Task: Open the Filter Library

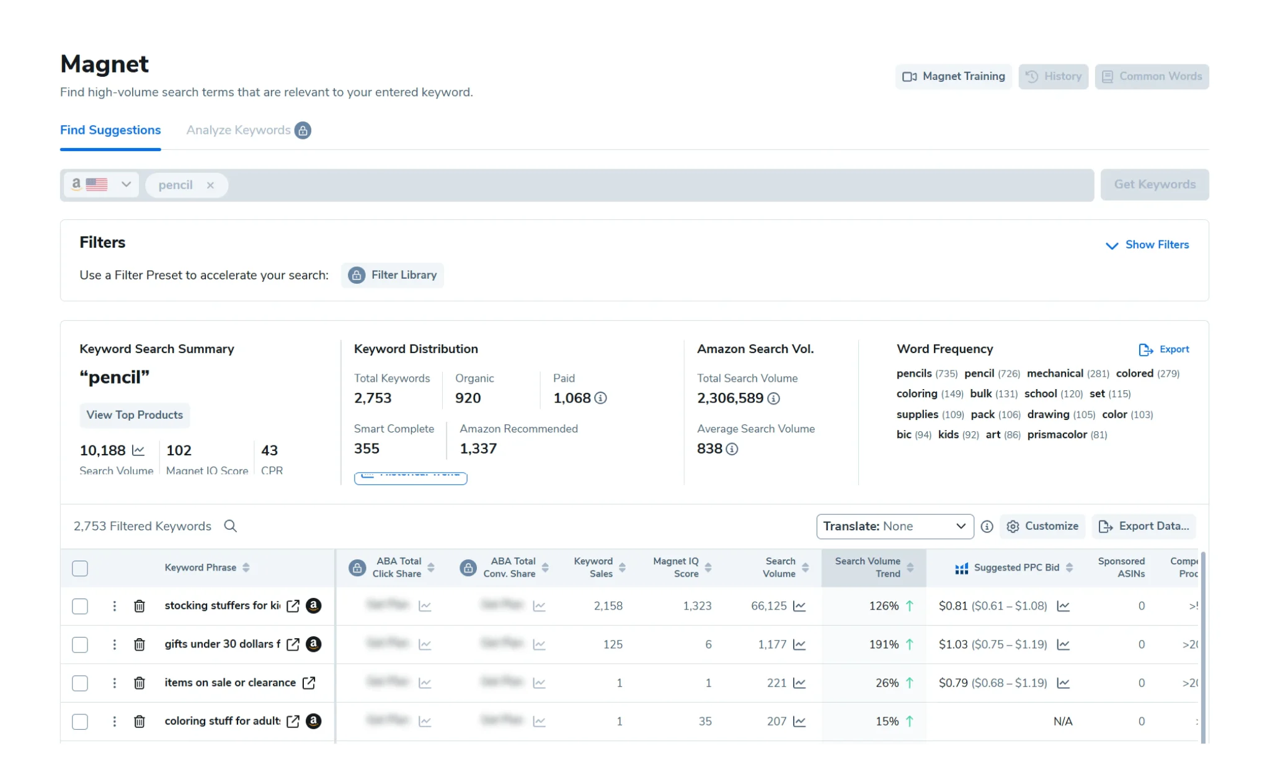Action: 392,275
